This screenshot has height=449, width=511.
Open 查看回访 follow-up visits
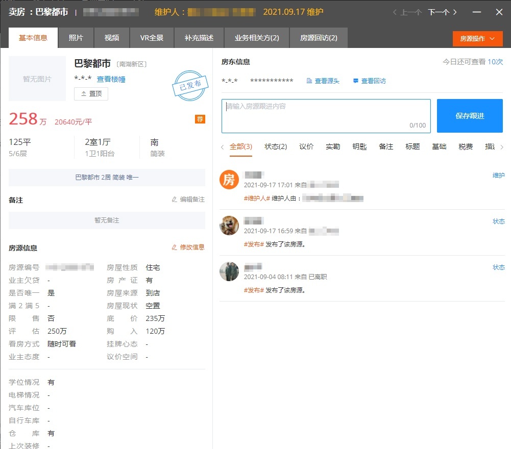[x=369, y=81]
